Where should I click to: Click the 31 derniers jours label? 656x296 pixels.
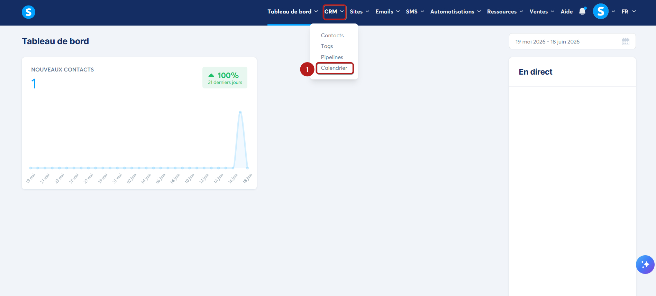(225, 83)
